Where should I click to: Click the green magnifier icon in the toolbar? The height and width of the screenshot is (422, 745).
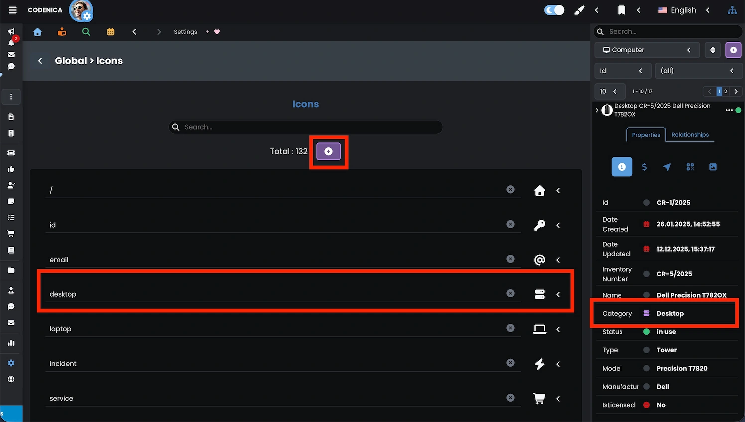[x=86, y=31]
